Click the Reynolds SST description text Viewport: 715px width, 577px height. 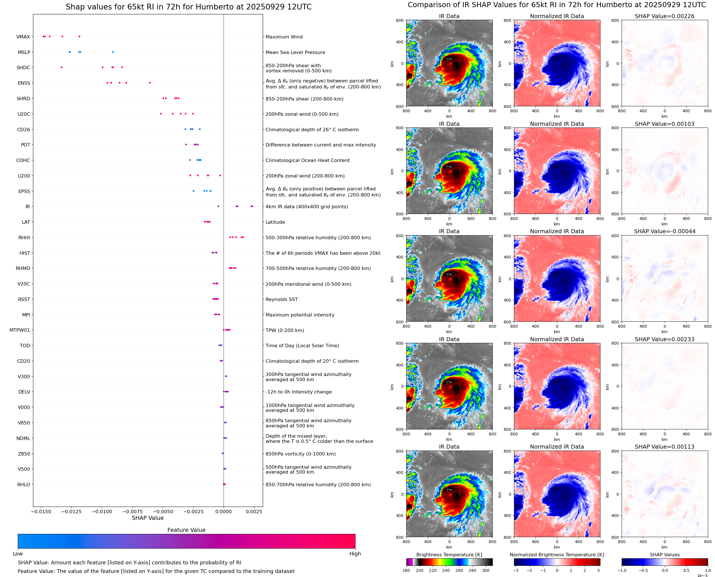point(281,300)
